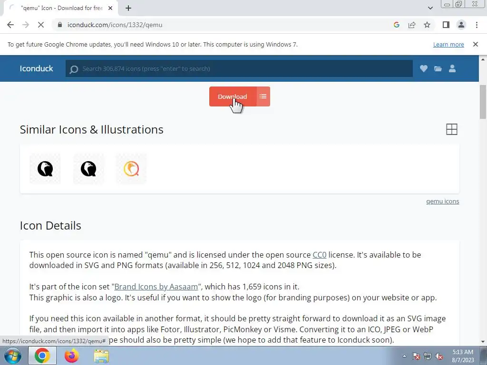Screen dimensions: 487x365
Task: Open File Explorer from taskbar
Action: pyautogui.click(x=101, y=356)
